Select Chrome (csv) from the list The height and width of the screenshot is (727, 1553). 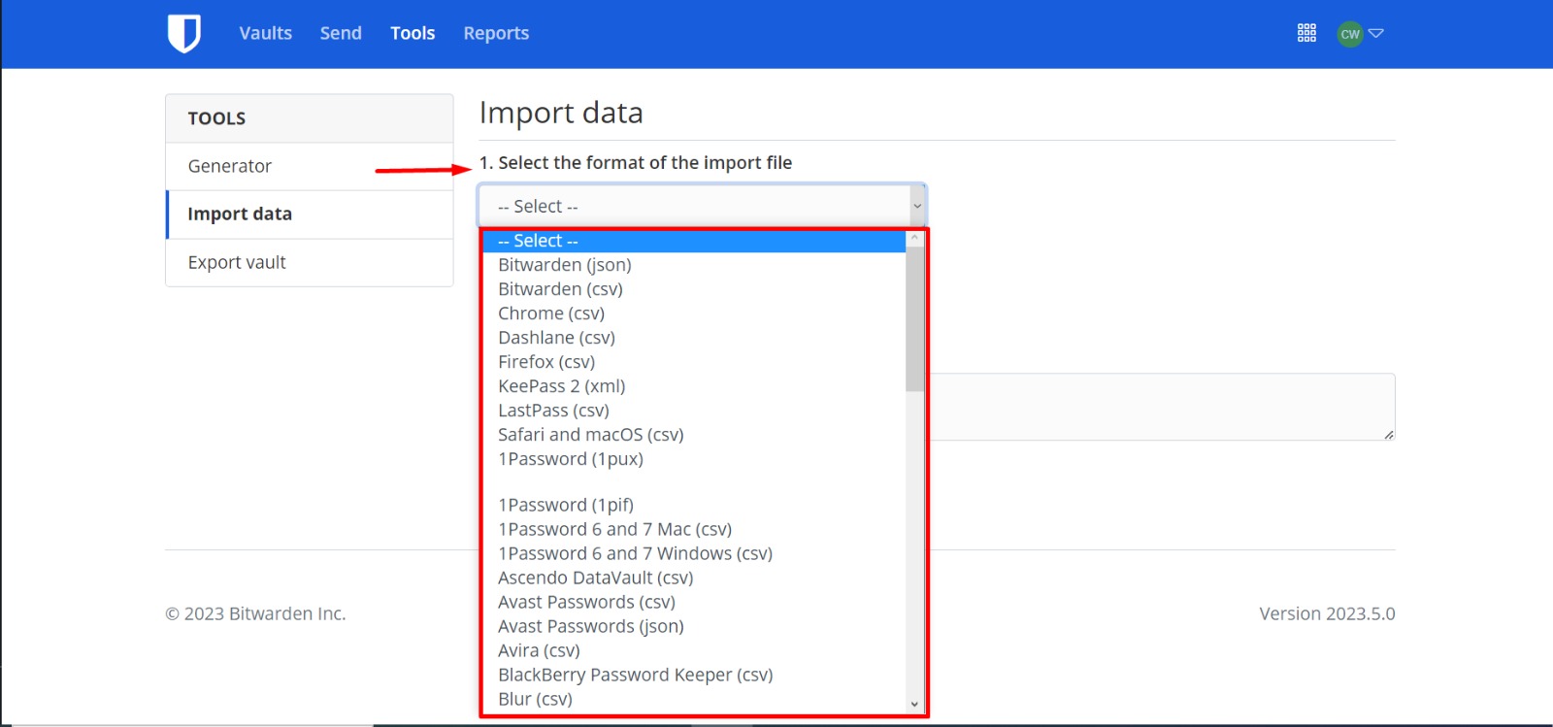point(694,314)
